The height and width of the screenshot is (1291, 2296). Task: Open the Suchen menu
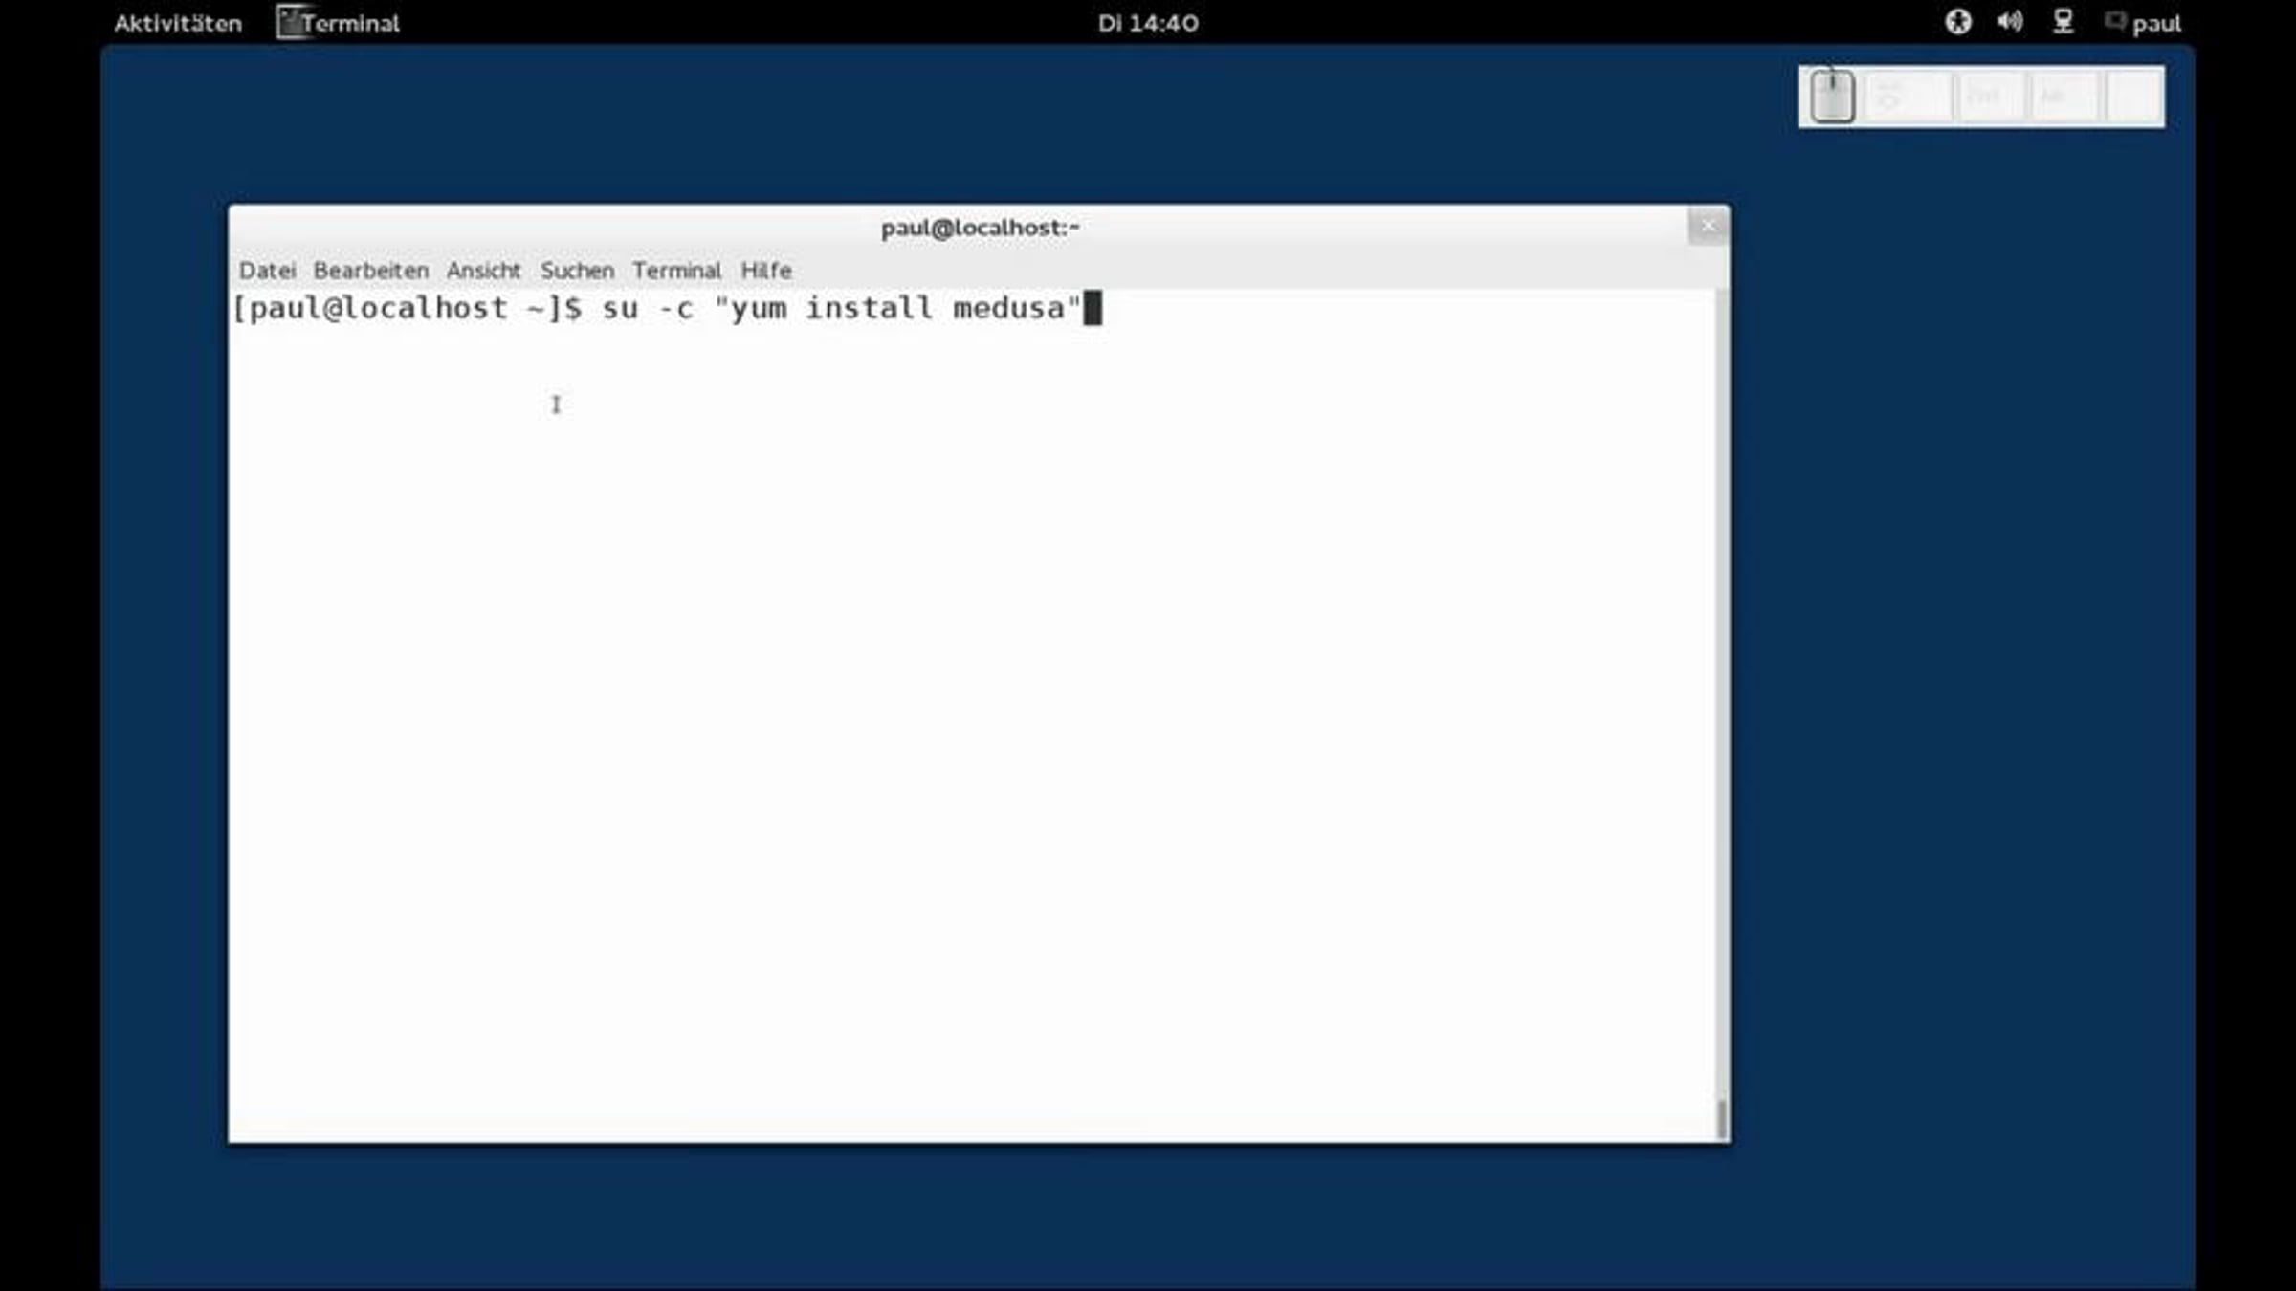tap(577, 271)
